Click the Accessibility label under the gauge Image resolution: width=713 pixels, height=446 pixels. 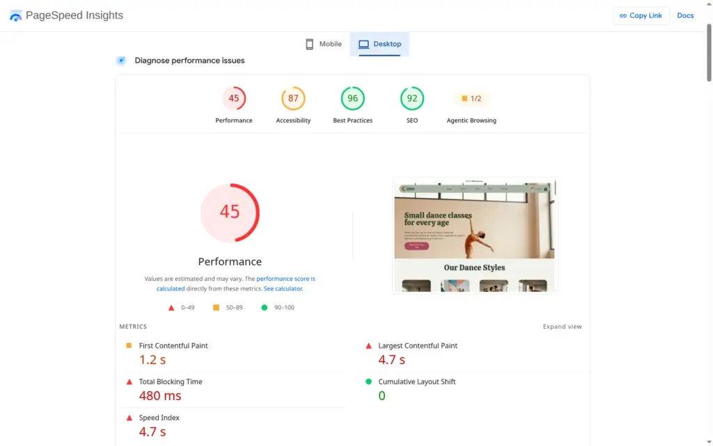(x=293, y=121)
